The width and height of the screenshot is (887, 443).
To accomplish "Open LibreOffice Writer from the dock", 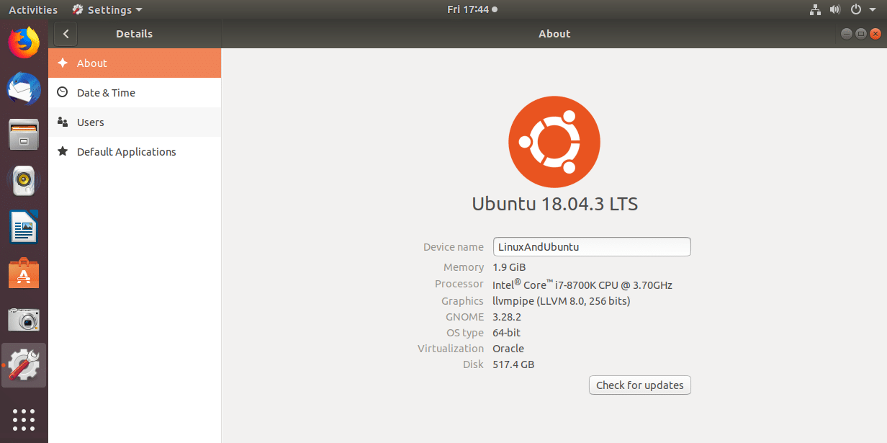I will [24, 226].
